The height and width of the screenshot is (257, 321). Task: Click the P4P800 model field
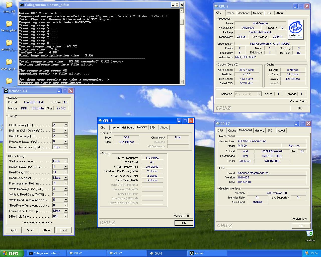tap(259, 146)
